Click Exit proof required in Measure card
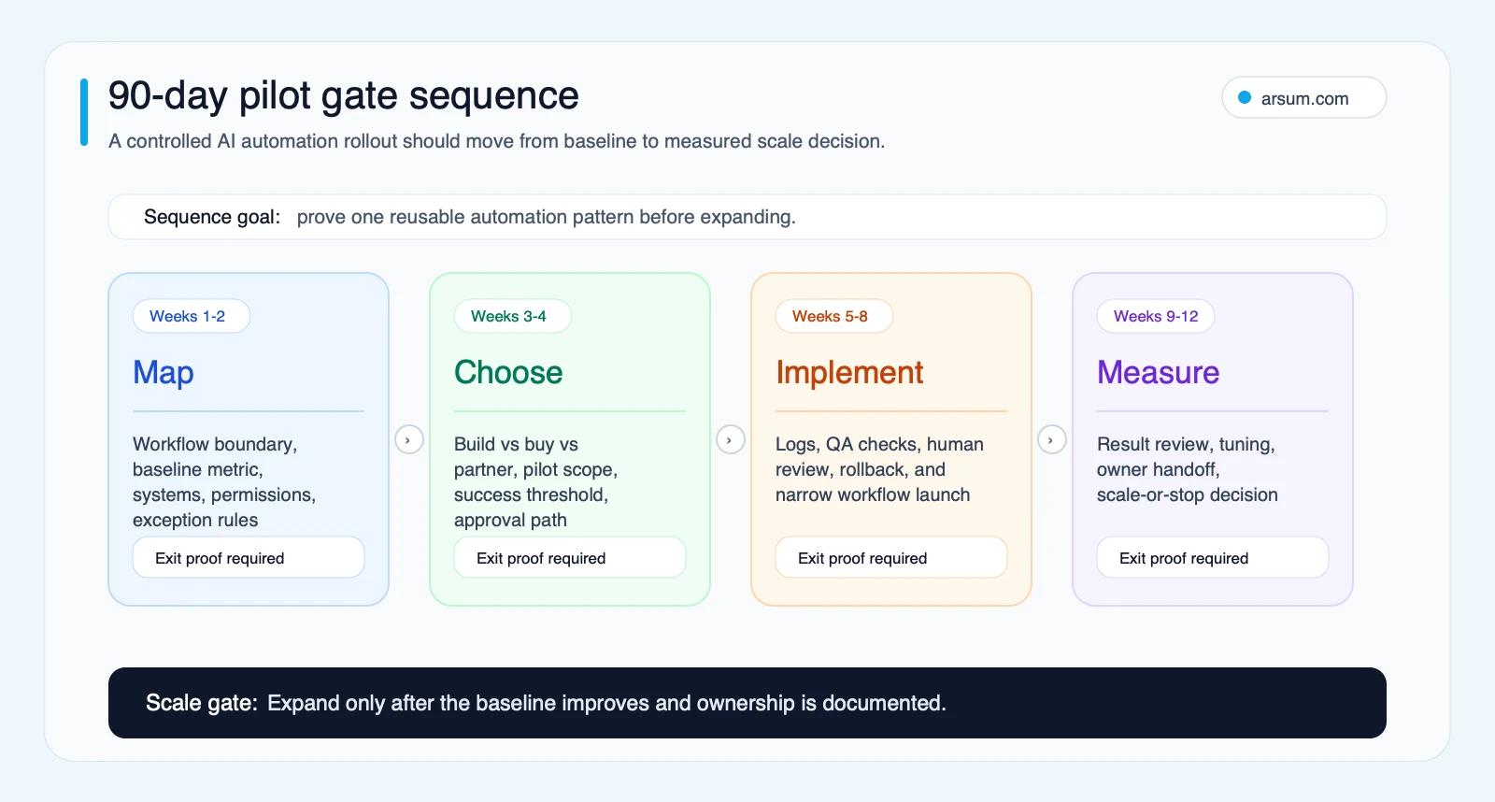The height and width of the screenshot is (802, 1495). (x=1213, y=557)
